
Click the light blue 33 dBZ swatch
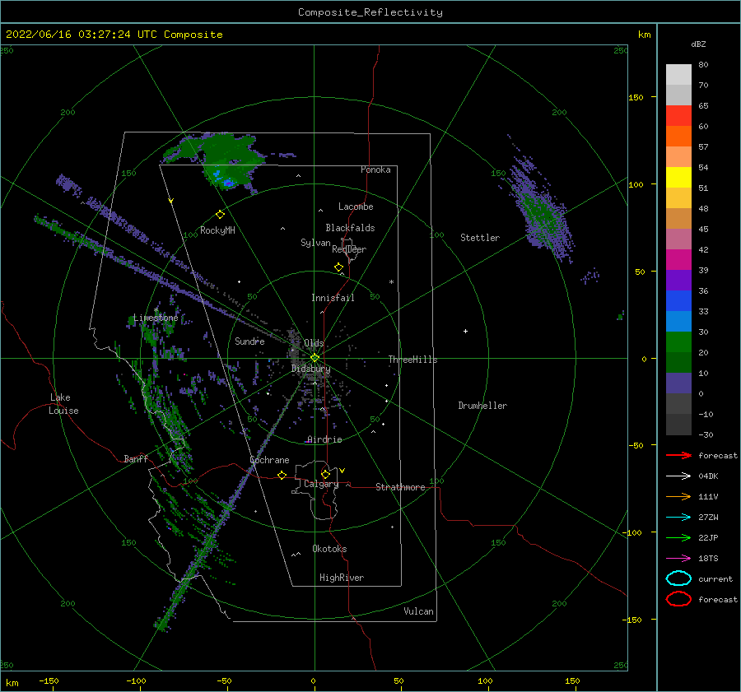tap(678, 321)
